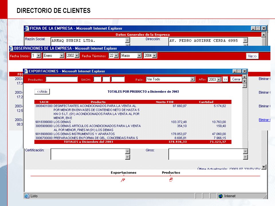Screen dimensions: 275x206
Task: Open the 2002 start year dropdown
Action: pos(77,56)
